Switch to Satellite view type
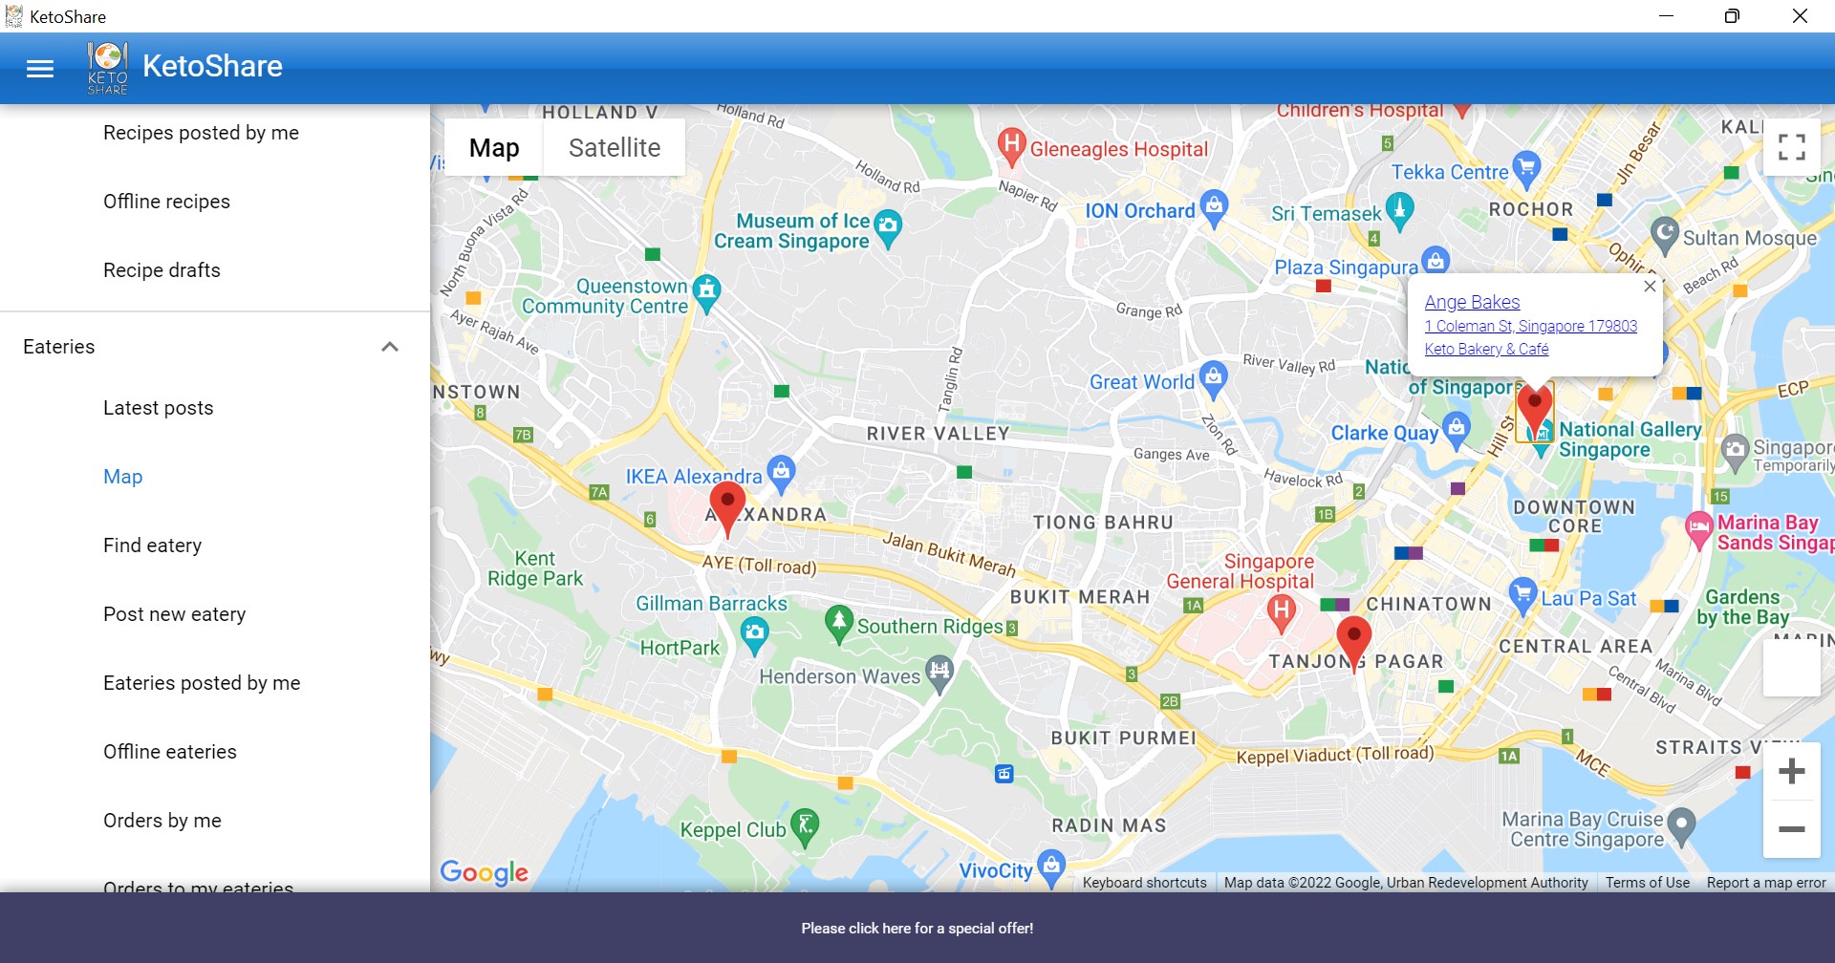The image size is (1835, 963). point(615,147)
